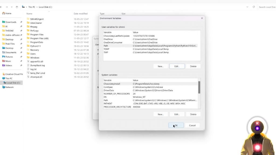Screen dimensions: 276x155
Task: Select DriverData system variable
Action: (x=150, y=90)
